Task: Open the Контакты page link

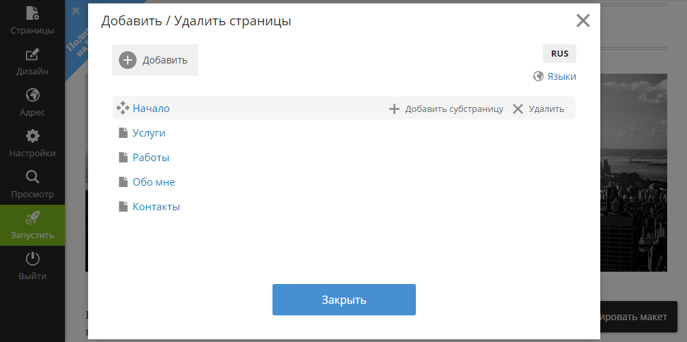Action: (156, 207)
